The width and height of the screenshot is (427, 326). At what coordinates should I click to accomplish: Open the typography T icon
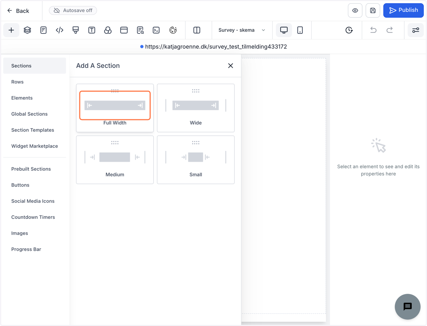(x=92, y=30)
